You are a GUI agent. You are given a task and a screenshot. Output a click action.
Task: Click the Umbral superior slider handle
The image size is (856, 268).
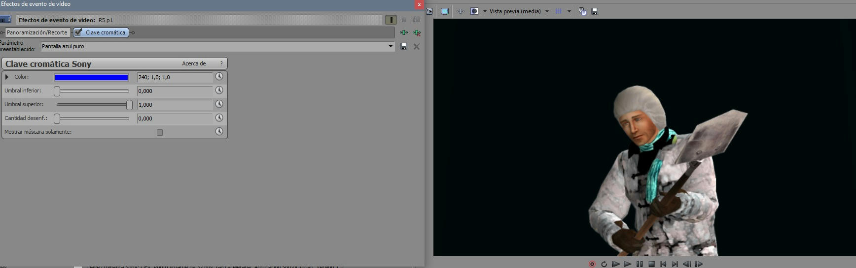click(x=129, y=105)
